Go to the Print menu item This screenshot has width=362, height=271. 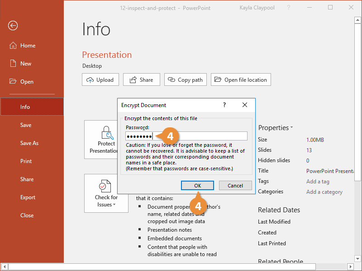pyautogui.click(x=26, y=161)
